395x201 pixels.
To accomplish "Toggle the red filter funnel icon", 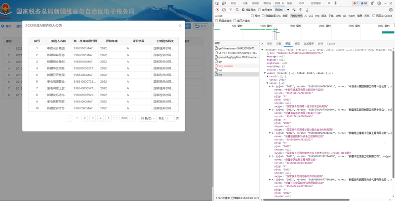I will point(231,10).
